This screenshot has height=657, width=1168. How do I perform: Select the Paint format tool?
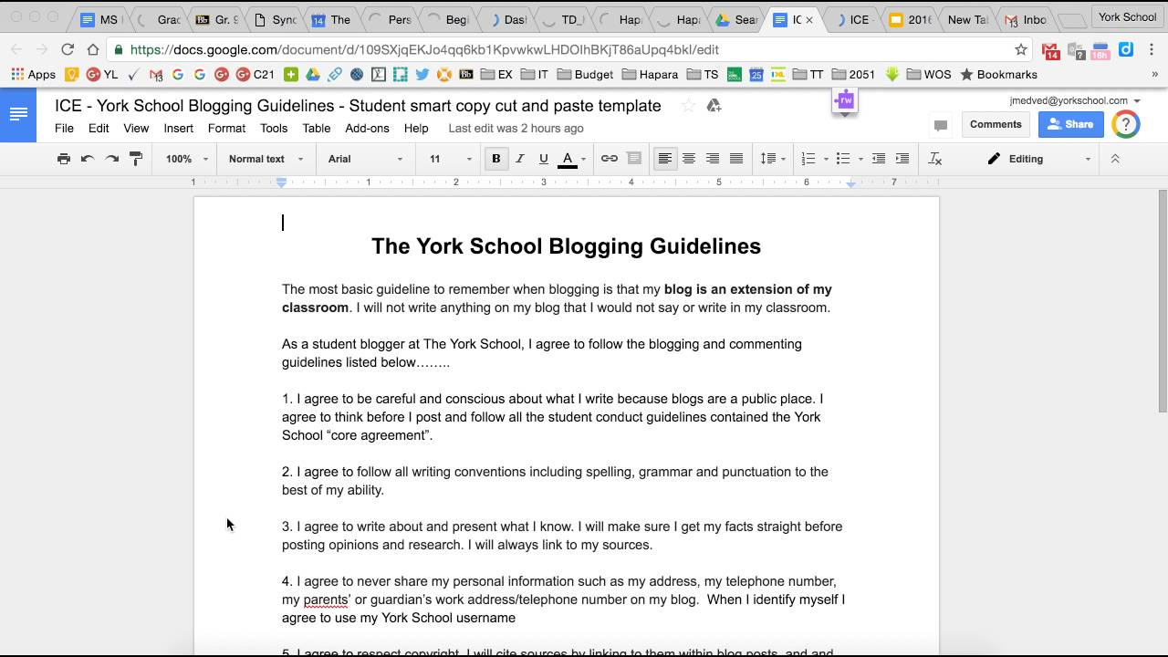tap(136, 159)
